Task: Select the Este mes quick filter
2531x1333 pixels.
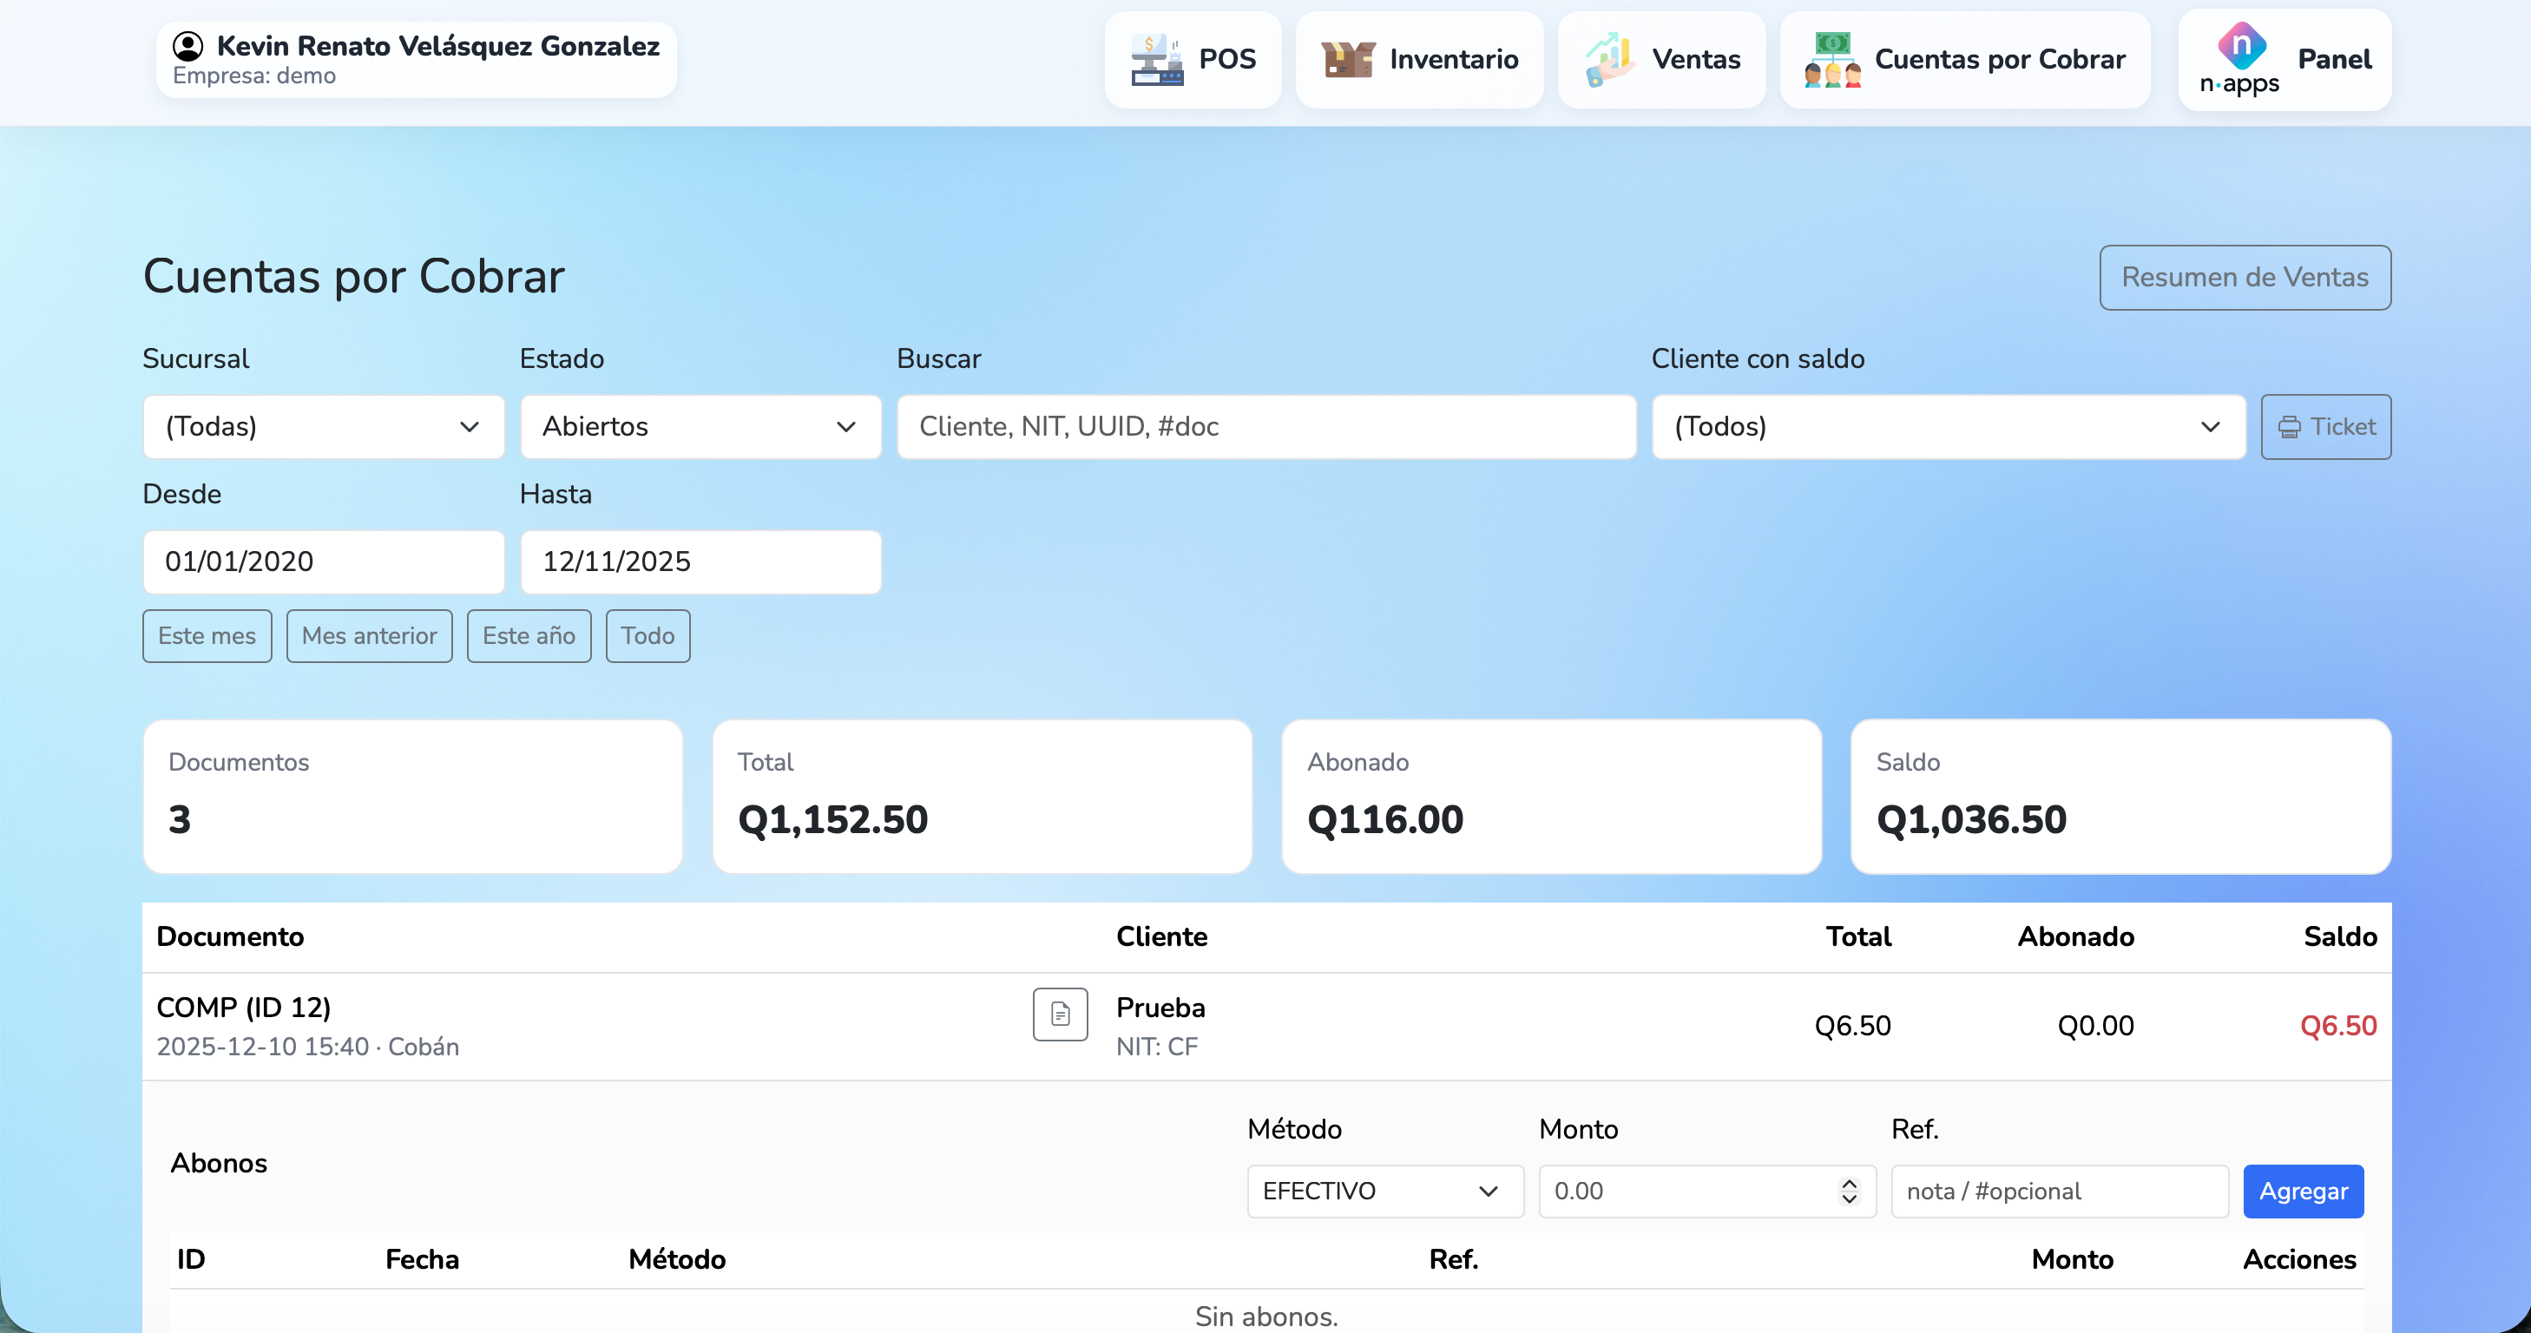Action: (207, 635)
